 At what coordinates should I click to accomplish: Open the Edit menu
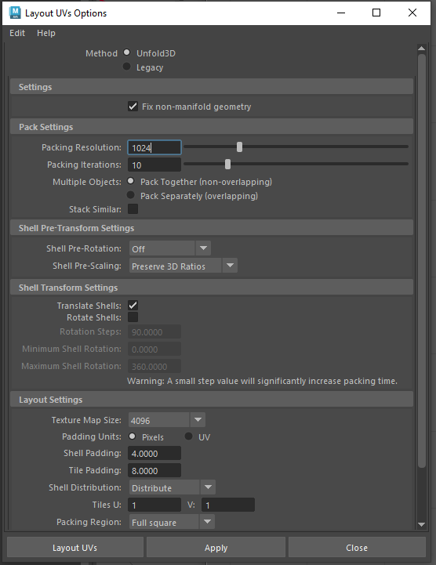17,33
